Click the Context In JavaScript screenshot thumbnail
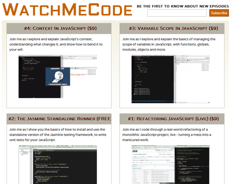 pyautogui.click(x=58, y=76)
